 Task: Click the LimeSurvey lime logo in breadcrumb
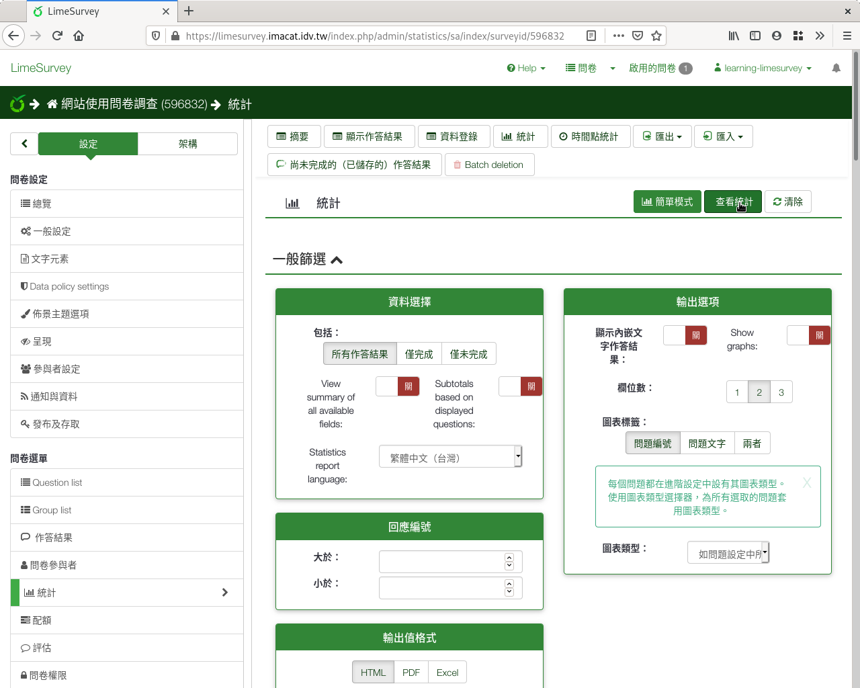(x=17, y=103)
